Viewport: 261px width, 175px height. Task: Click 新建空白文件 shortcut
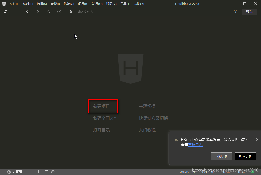(x=105, y=118)
